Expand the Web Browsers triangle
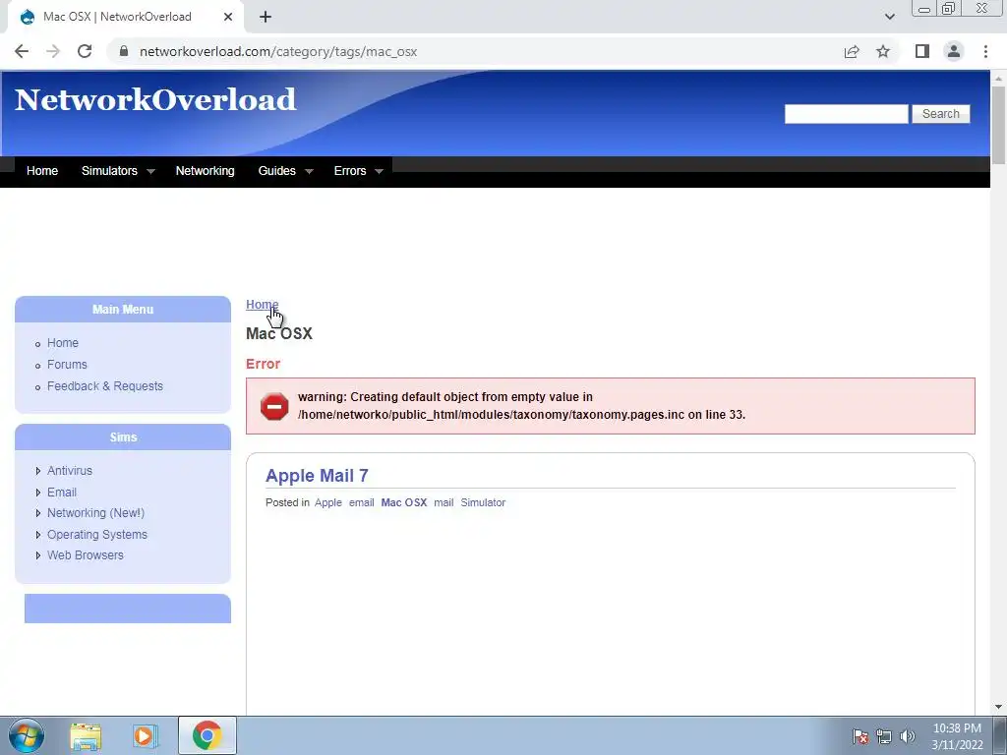 point(38,555)
